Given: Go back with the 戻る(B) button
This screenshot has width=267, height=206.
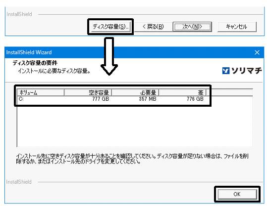Looking at the screenshot, I should (x=153, y=27).
